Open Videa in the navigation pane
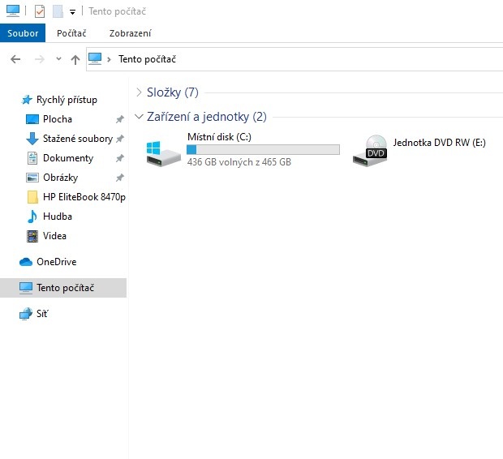Screen dimensions: 503x459 [x=54, y=236]
